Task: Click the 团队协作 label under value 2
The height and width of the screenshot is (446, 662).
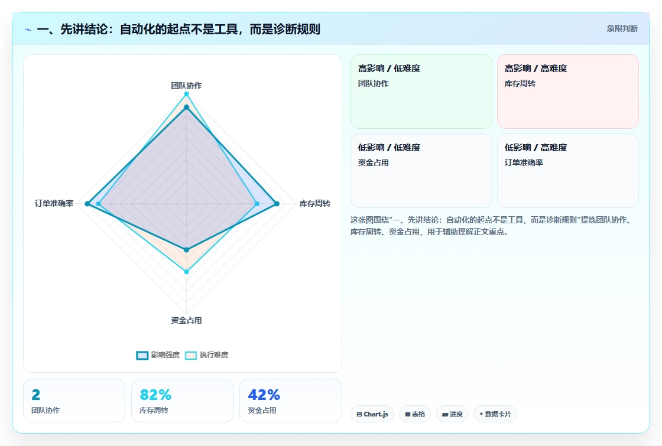Action: [x=45, y=410]
